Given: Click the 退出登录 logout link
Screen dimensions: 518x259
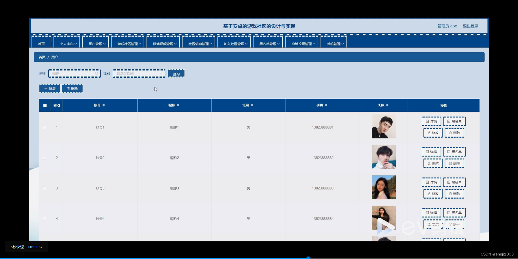Looking at the screenshot, I should [x=471, y=26].
